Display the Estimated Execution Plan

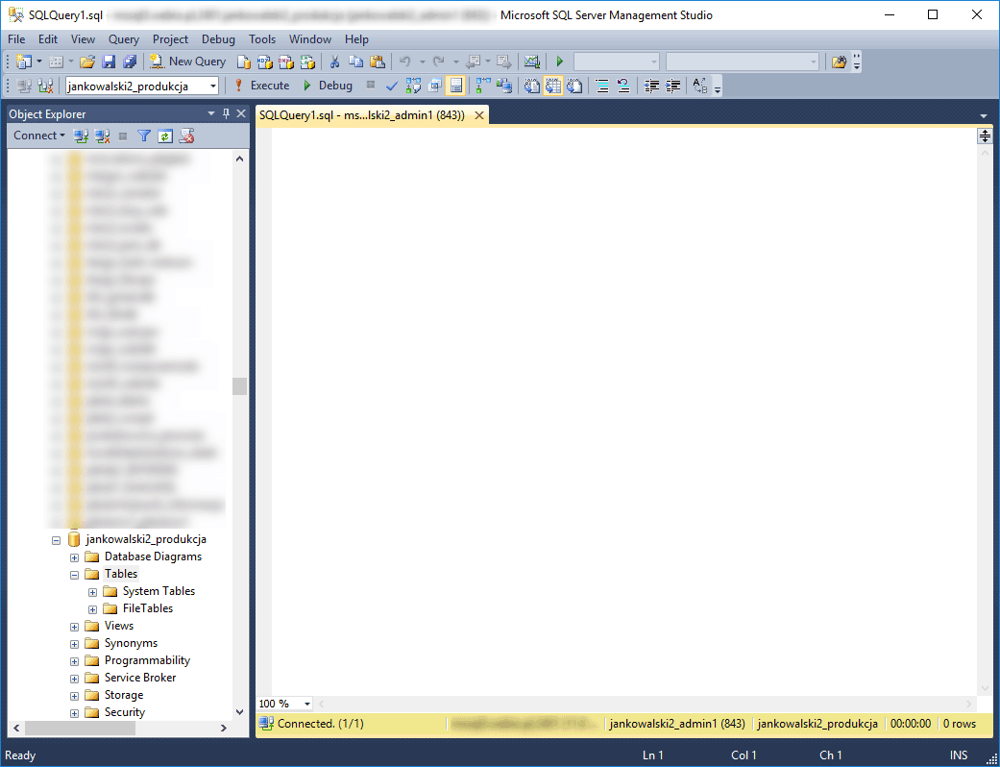(x=413, y=86)
